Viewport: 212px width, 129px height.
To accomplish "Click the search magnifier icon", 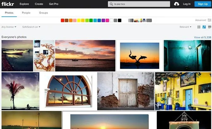I will click(111, 4).
